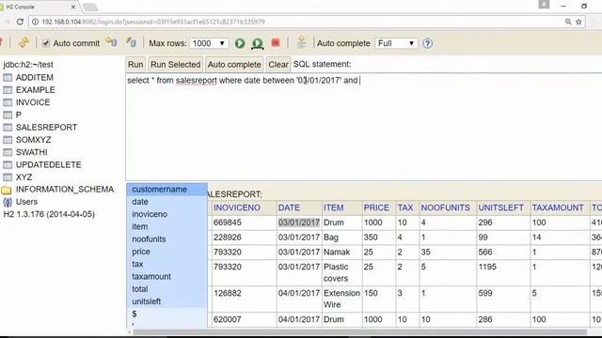Click the Extension Wire item cell
This screenshot has height=338, width=602.
click(x=341, y=299)
